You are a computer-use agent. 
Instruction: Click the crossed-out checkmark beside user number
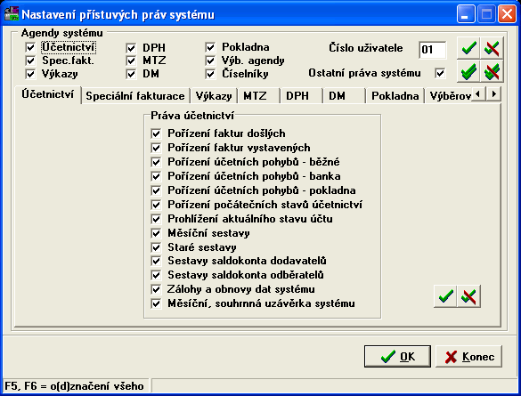(x=492, y=48)
